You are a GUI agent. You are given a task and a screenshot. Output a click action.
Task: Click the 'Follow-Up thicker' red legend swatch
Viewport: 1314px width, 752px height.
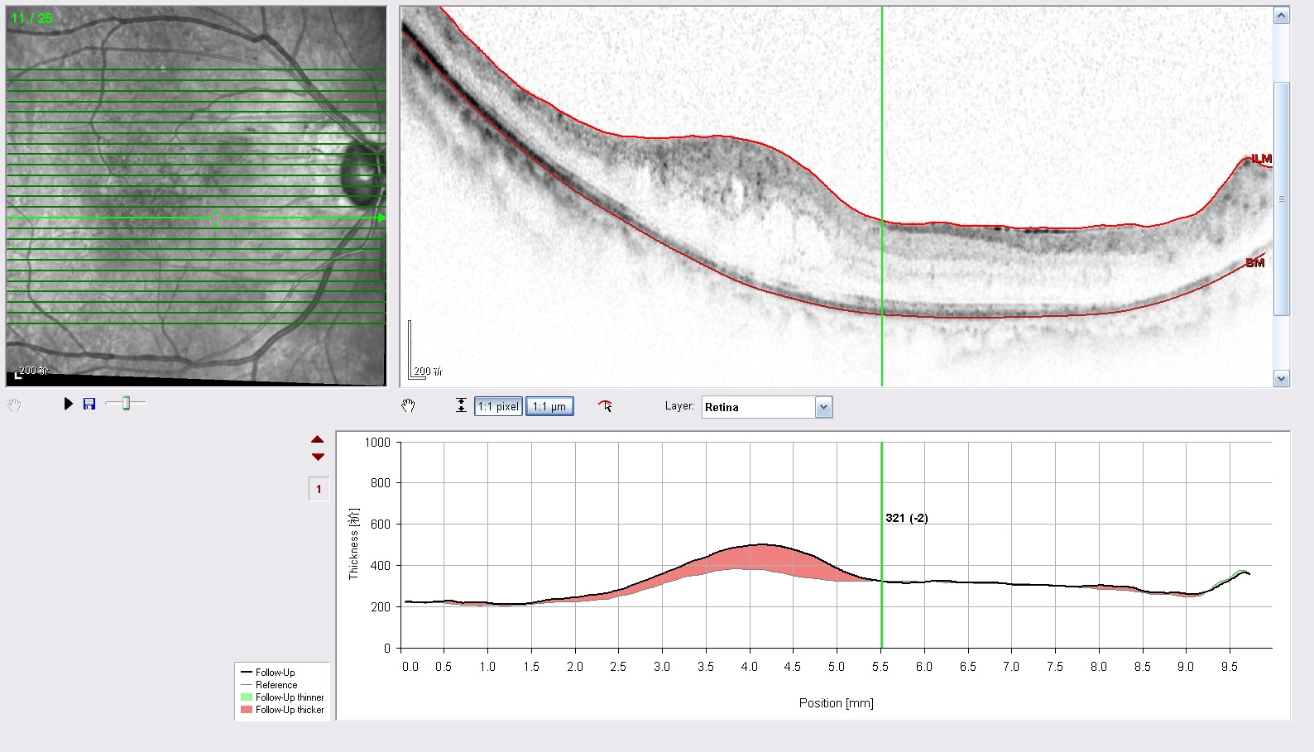[247, 710]
